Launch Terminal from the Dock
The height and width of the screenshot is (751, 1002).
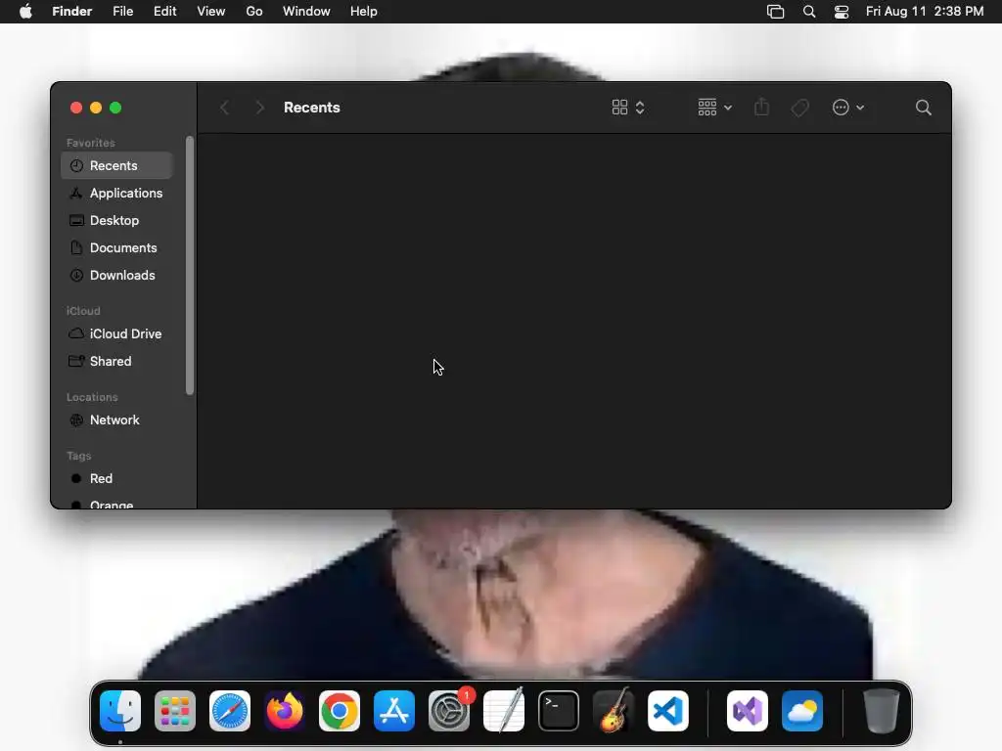point(559,711)
